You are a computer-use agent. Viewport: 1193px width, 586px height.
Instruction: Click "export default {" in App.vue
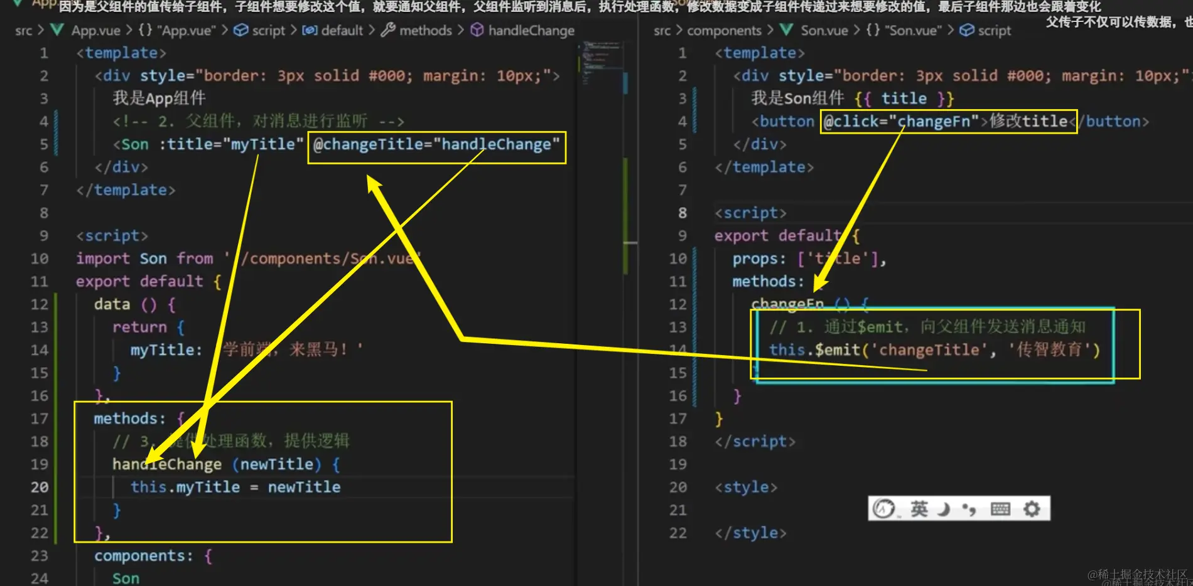click(x=149, y=281)
